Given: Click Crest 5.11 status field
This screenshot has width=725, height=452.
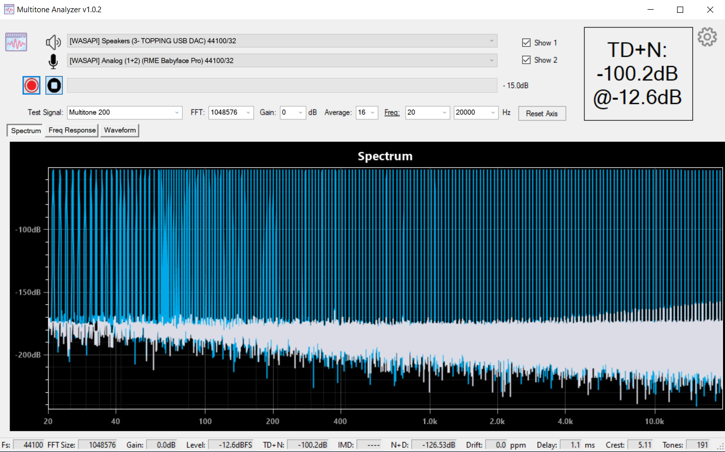Looking at the screenshot, I should pyautogui.click(x=640, y=445).
